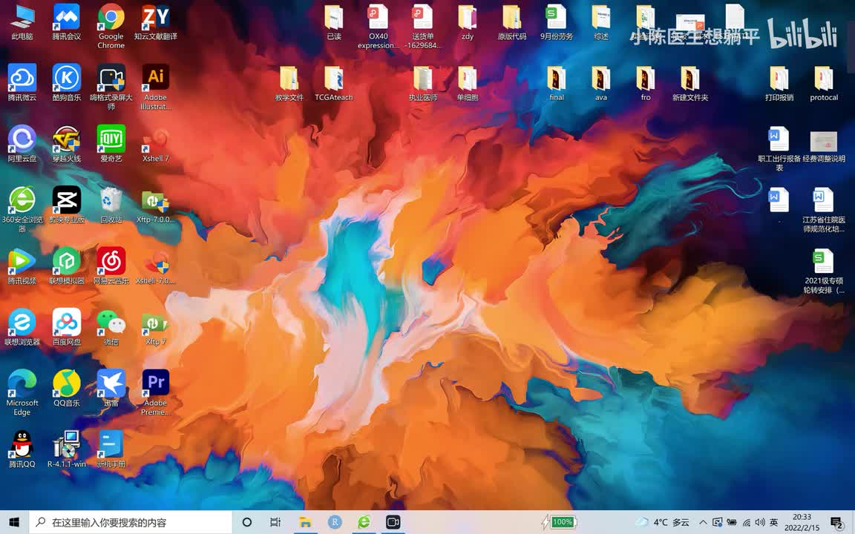
Task: Select the 联想浏览器 desktop icon
Action: click(22, 327)
